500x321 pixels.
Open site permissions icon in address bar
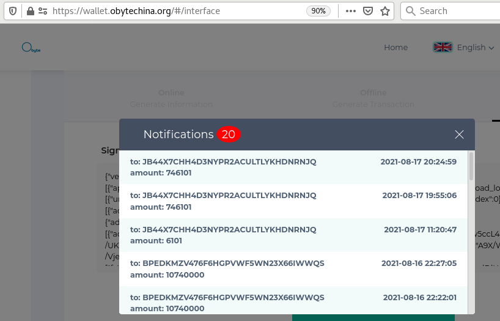(x=43, y=11)
